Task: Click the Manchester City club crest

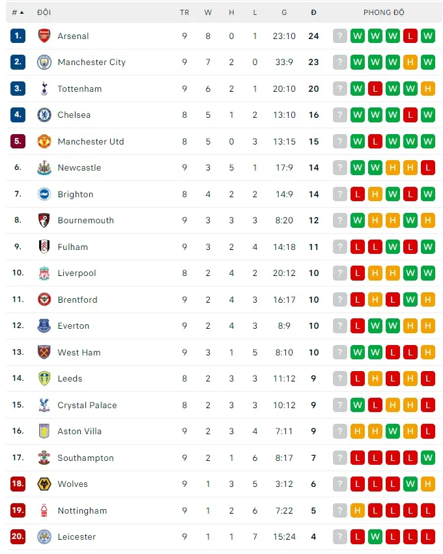Action: tap(44, 62)
